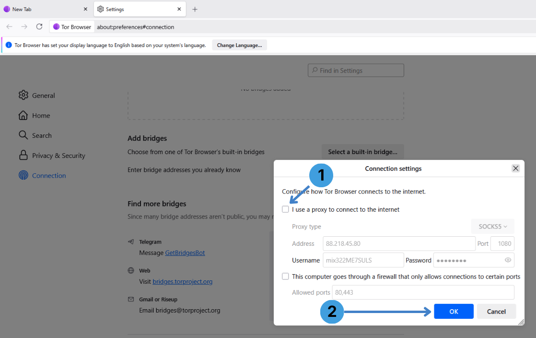The height and width of the screenshot is (338, 536).
Task: Open Search settings category
Action: pyautogui.click(x=42, y=135)
